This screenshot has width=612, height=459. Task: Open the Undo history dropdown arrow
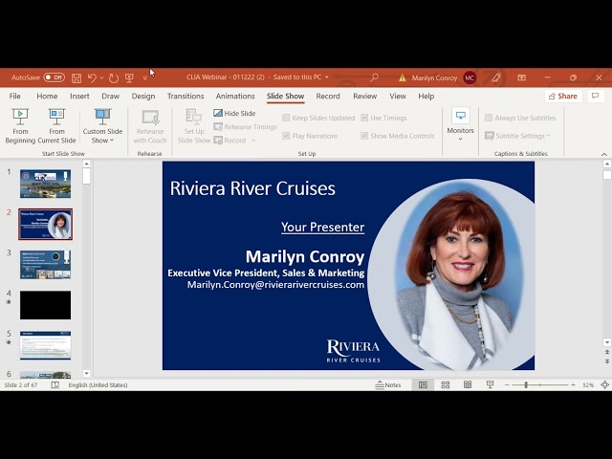point(102,78)
